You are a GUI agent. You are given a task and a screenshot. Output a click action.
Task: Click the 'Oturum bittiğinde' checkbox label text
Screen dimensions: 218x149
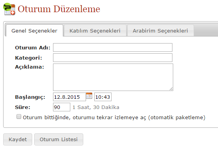coord(114,118)
